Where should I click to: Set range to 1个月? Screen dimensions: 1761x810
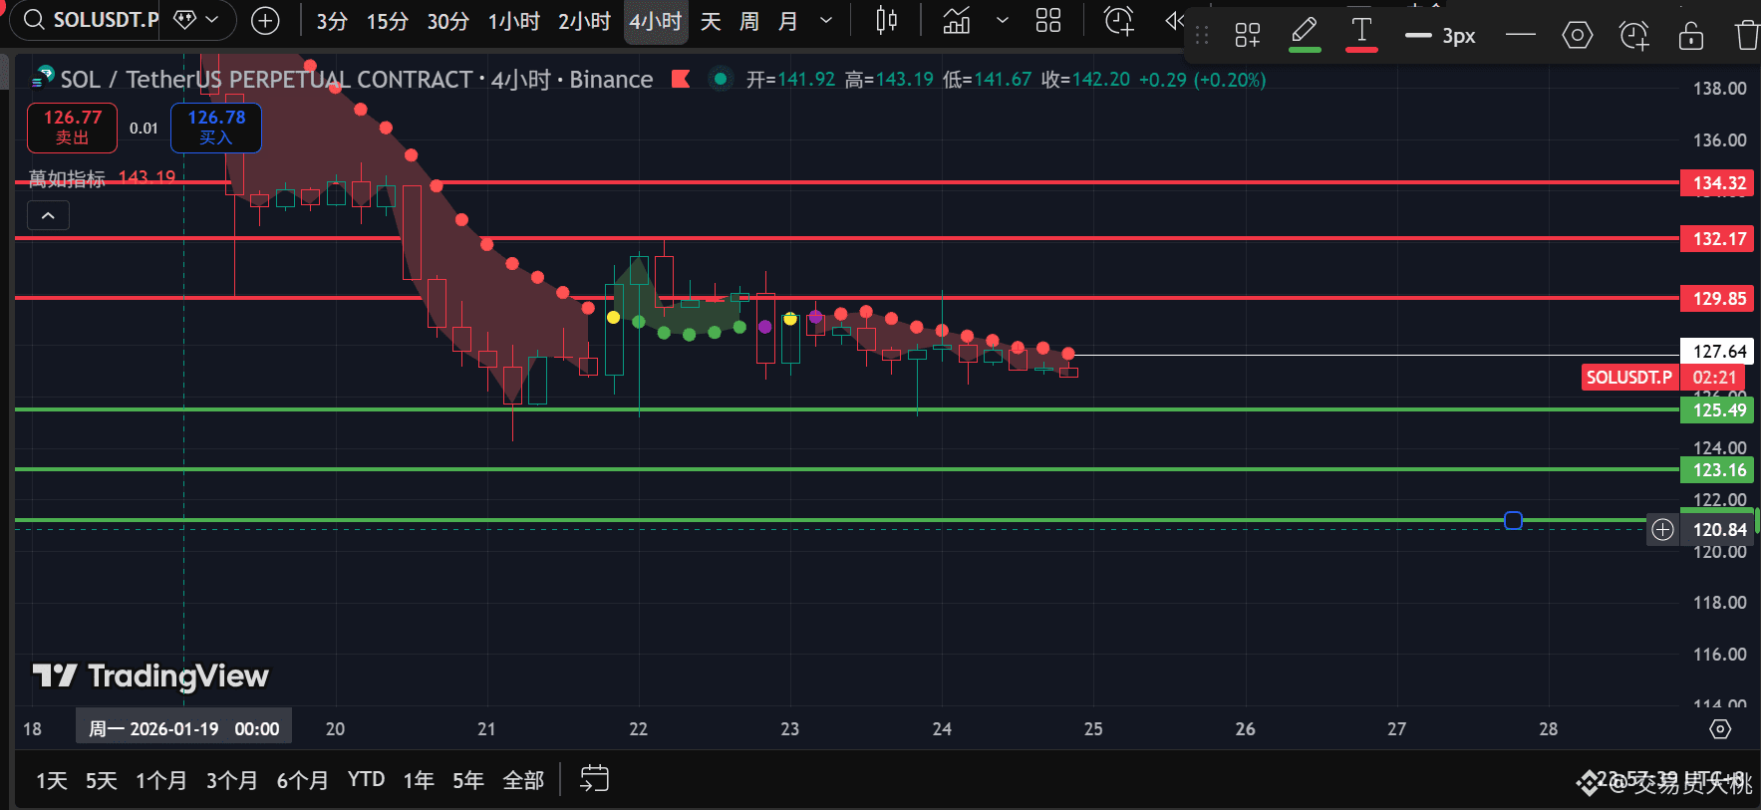pos(161,780)
